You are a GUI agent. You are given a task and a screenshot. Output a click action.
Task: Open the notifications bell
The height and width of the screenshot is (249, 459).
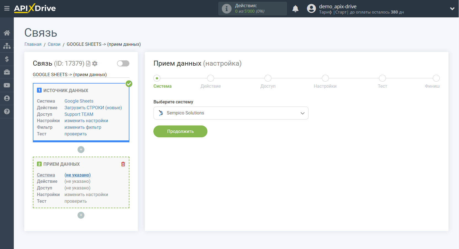(x=295, y=9)
